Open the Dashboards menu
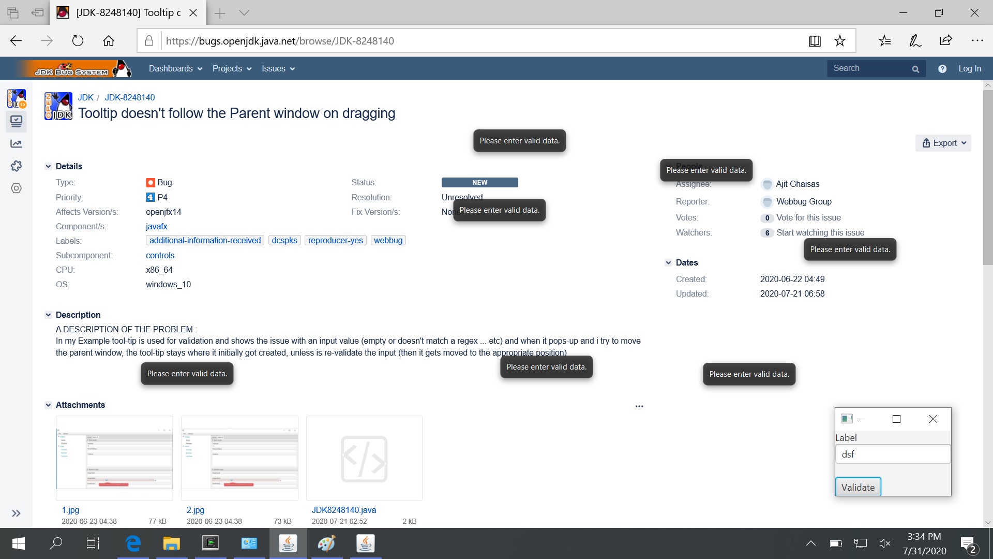Viewport: 993px width, 559px height. click(x=175, y=69)
